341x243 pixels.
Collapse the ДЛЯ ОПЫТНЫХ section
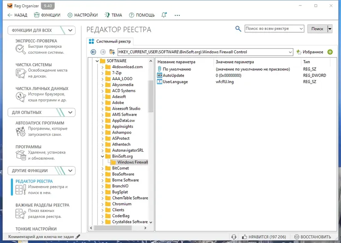point(70,113)
